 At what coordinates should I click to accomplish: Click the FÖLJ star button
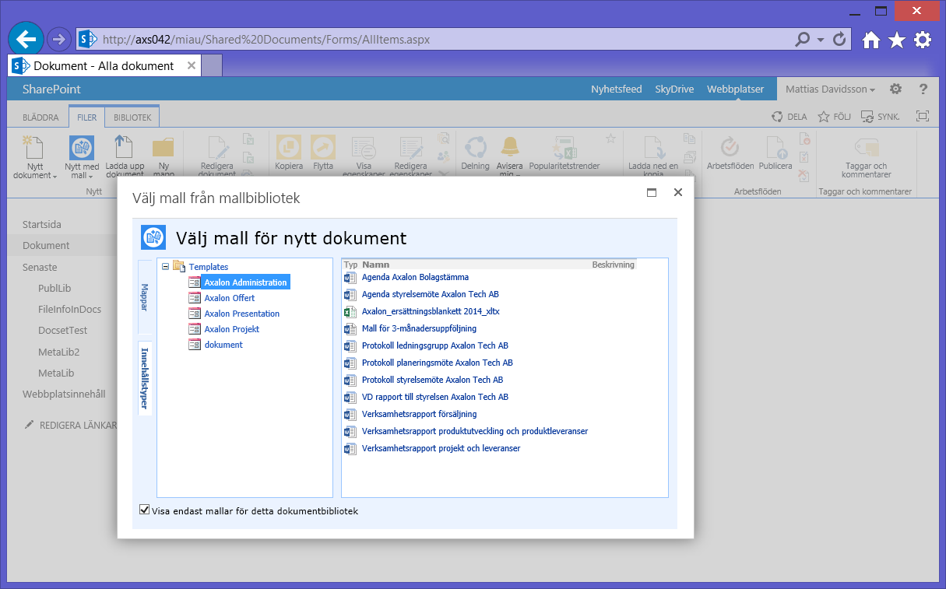pos(835,117)
